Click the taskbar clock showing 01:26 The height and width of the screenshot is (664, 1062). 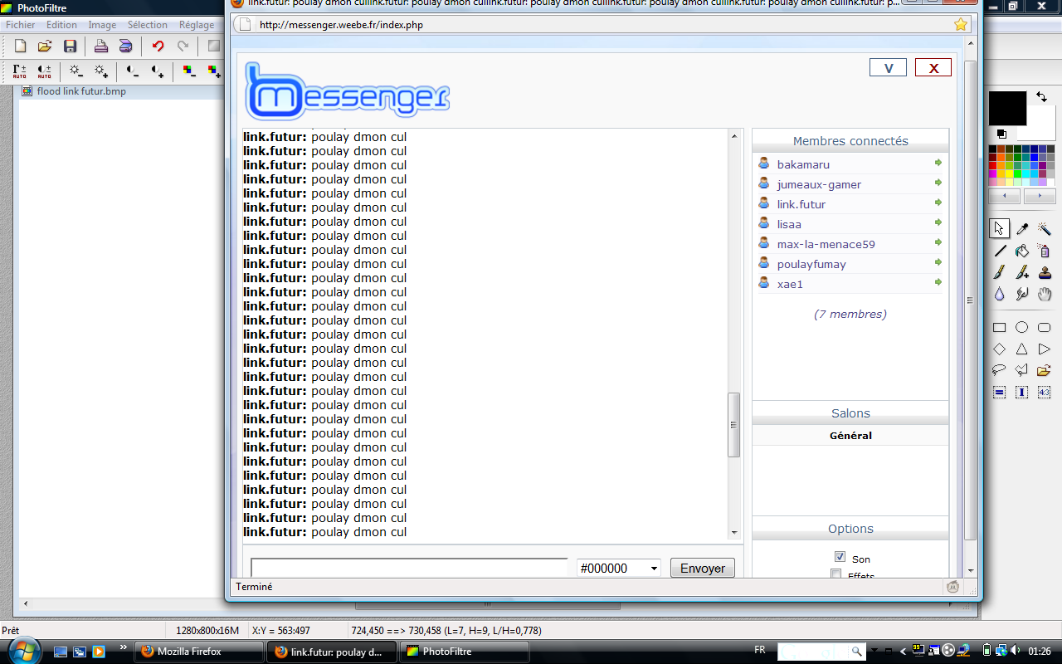[1040, 651]
